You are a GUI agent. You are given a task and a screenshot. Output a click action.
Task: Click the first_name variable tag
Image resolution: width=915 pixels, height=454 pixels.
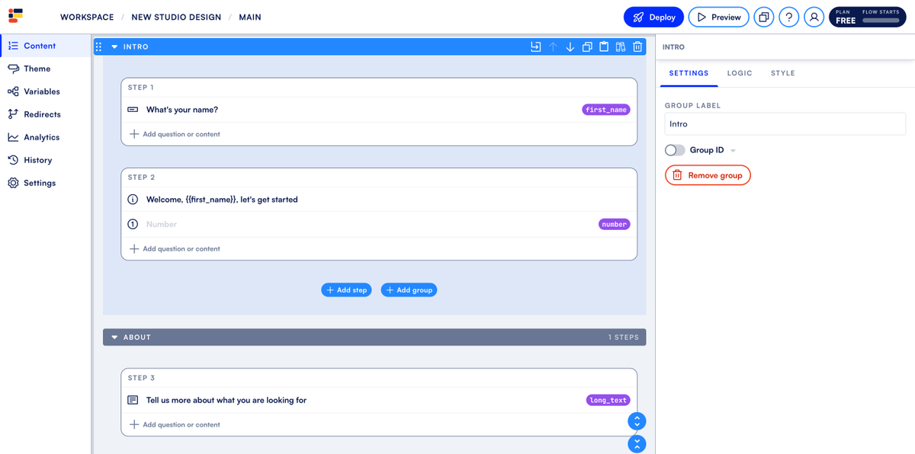point(606,110)
